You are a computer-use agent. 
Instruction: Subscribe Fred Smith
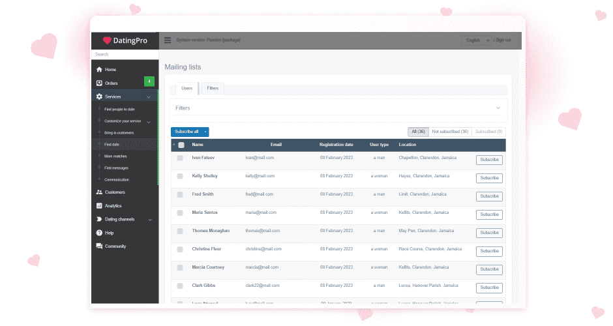pyautogui.click(x=489, y=196)
